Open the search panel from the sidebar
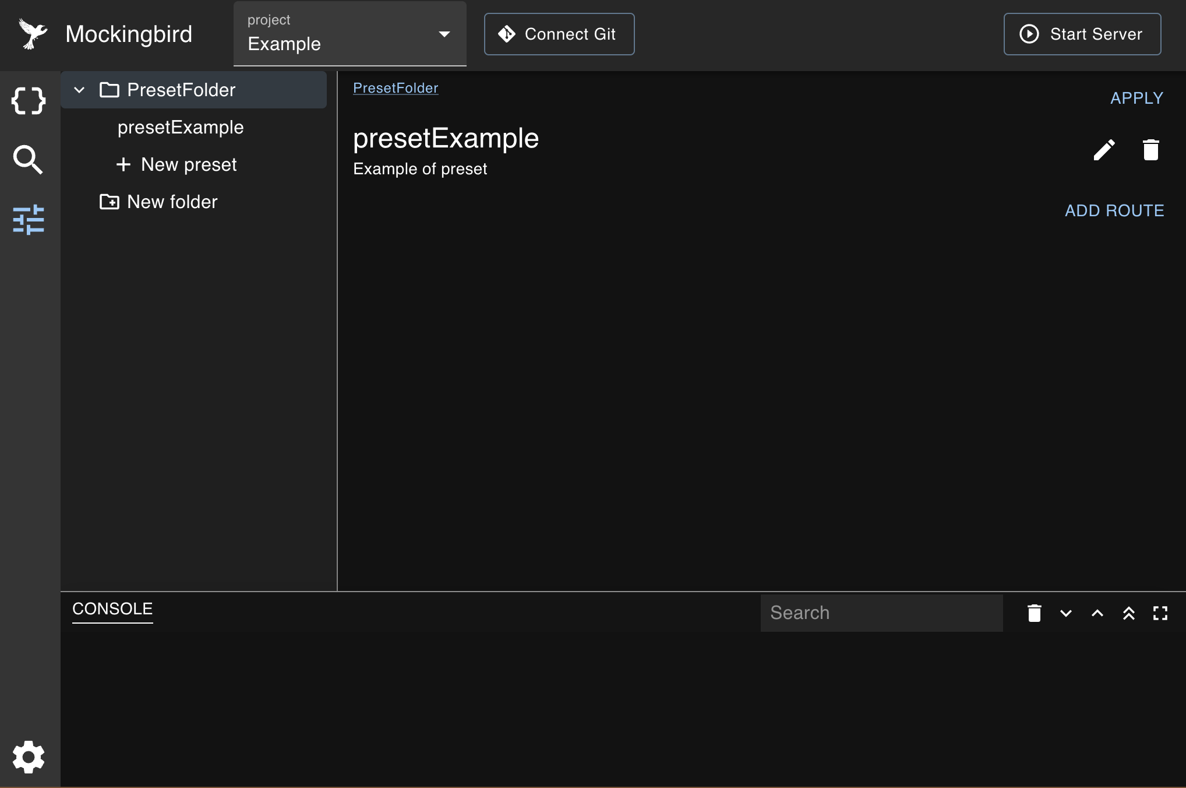Screen dimensions: 1186x788 29,160
